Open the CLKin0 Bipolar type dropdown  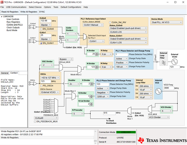46,25
